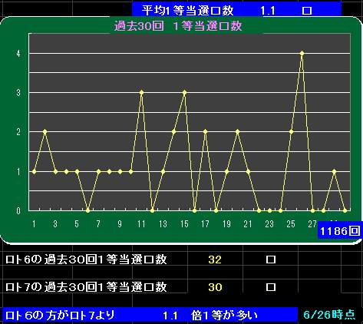Image resolution: width=363 pixels, height=324 pixels.
Task: Select the average value 1.1 in the top row
Action: (268, 11)
